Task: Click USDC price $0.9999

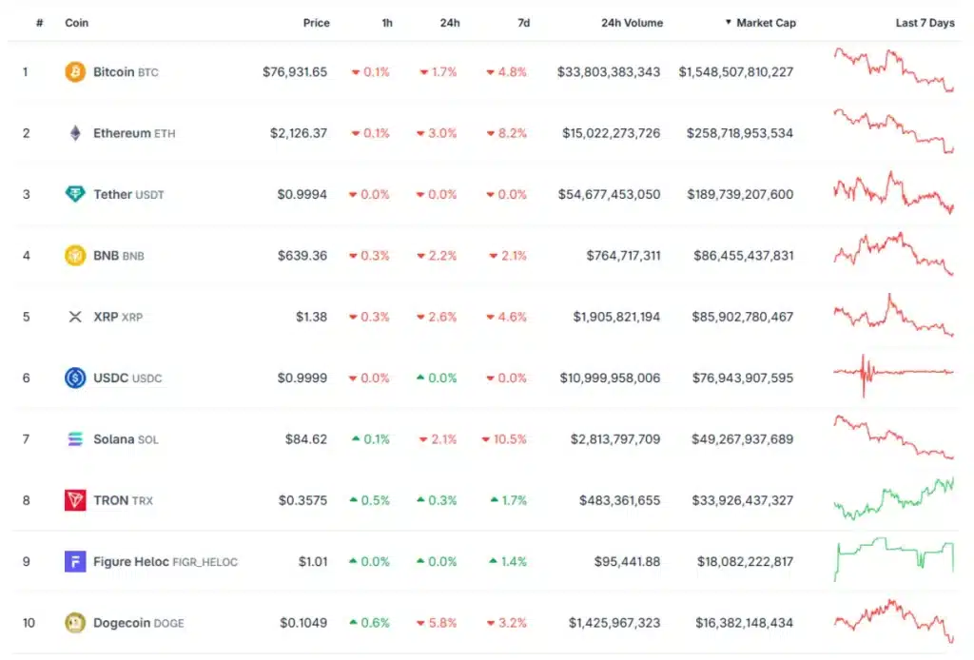Action: tap(302, 378)
